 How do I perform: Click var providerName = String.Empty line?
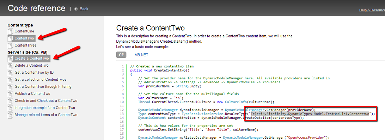(170, 86)
